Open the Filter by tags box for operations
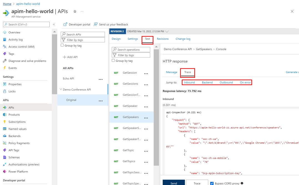This screenshot has width=299, height=185. (x=131, y=55)
